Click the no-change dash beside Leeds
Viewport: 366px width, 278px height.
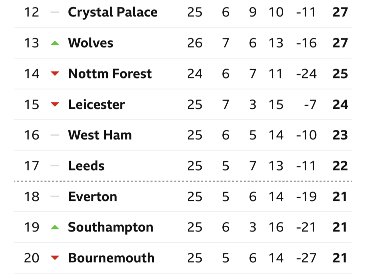[x=55, y=166]
